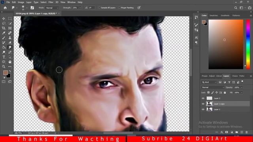Image resolution: width=253 pixels, height=142 pixels.
Task: Select the Quick Selection tool
Action: point(10,24)
